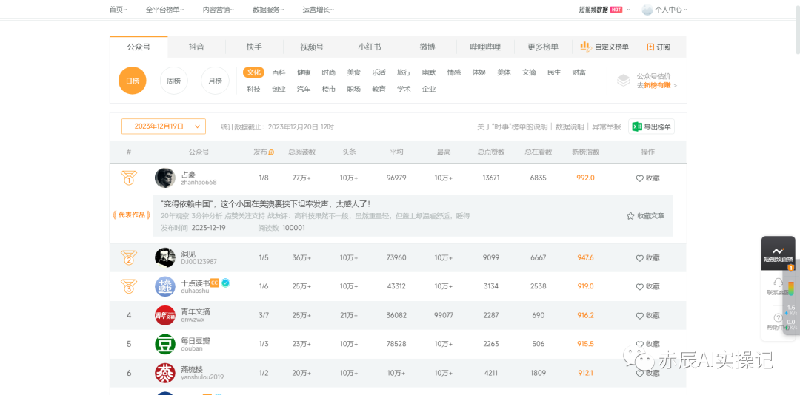Choose the 汽车 category

pyautogui.click(x=304, y=89)
